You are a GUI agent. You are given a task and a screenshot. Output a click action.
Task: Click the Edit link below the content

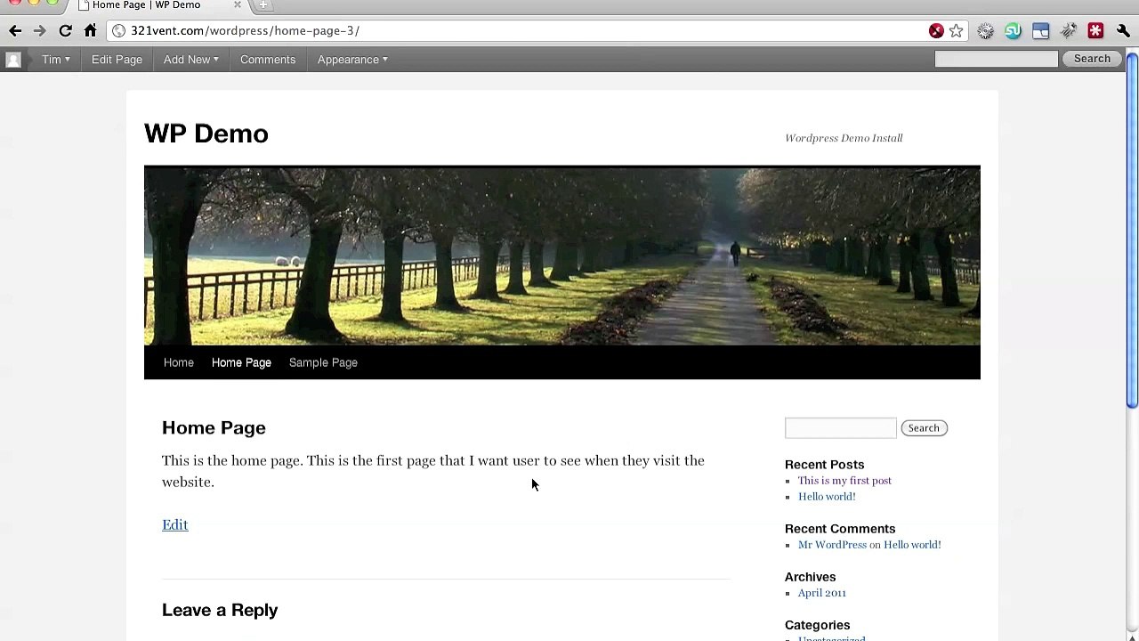175,524
